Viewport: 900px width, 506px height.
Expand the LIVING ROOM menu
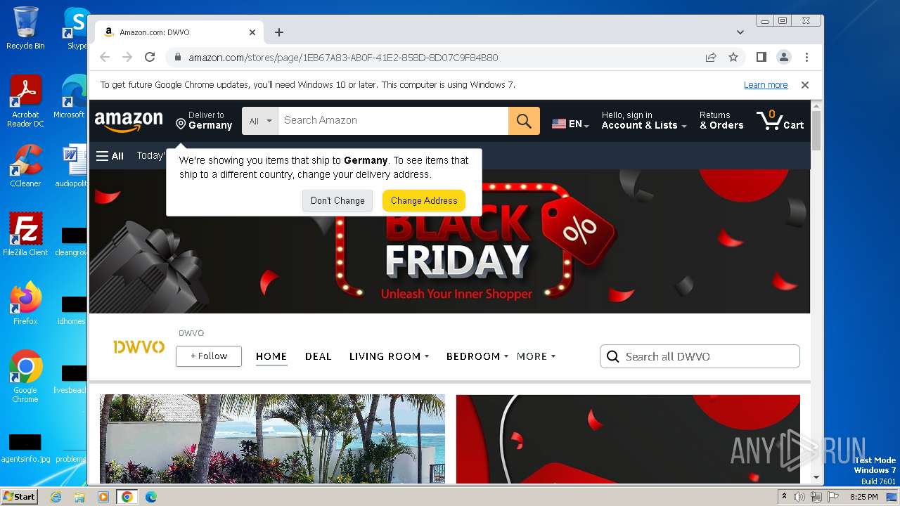coord(389,356)
